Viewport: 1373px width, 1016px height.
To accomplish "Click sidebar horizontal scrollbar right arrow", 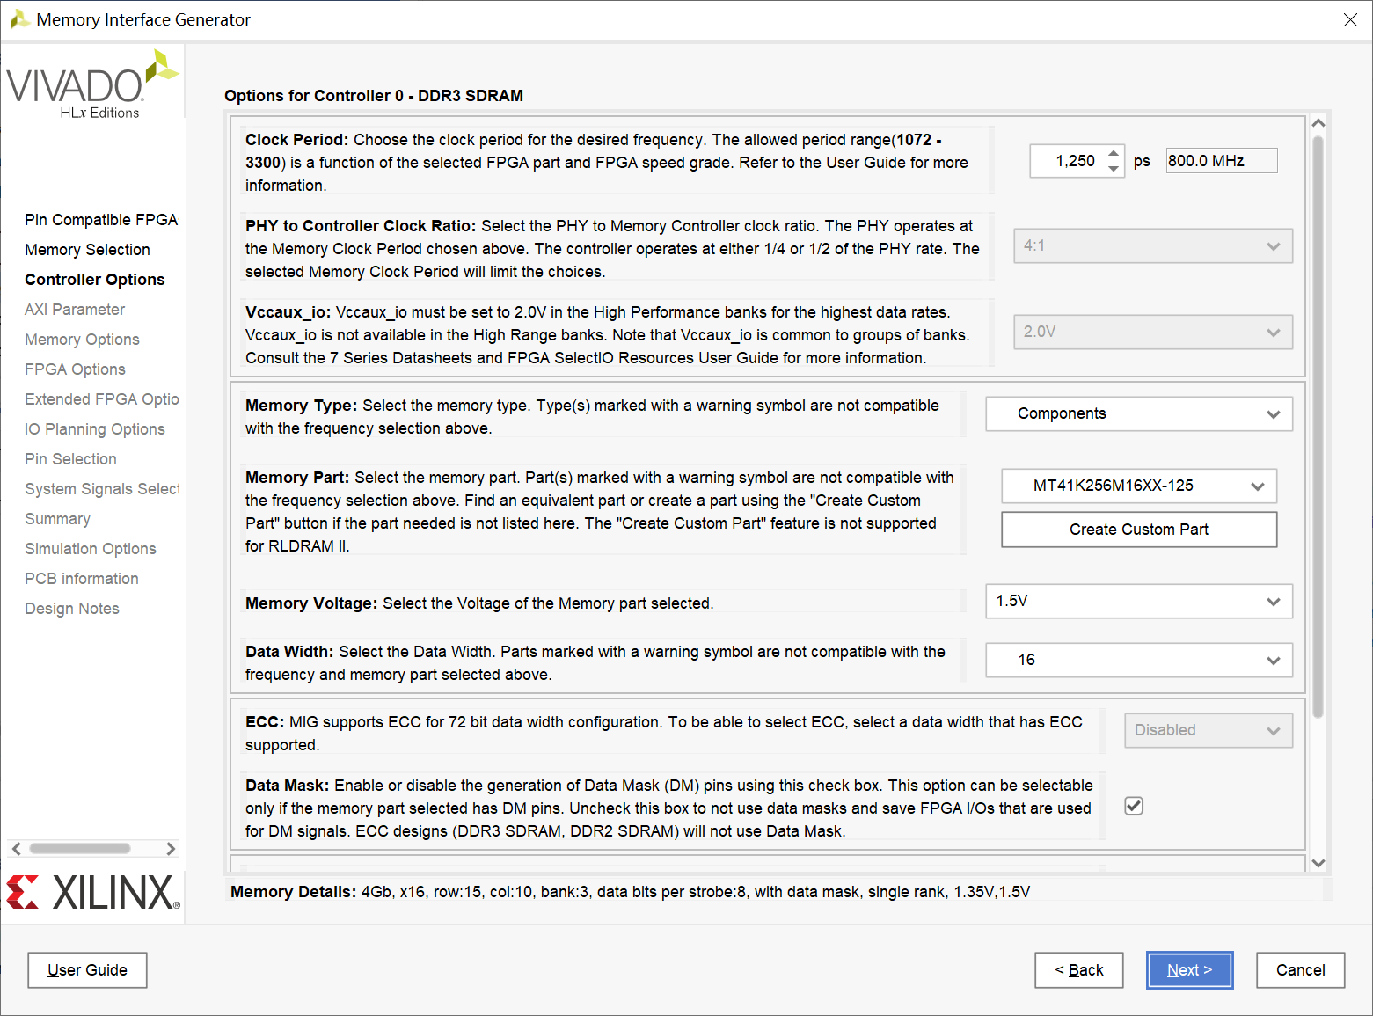I will [171, 849].
